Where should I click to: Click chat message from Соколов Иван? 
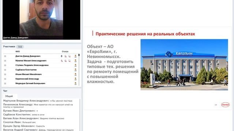19,122
